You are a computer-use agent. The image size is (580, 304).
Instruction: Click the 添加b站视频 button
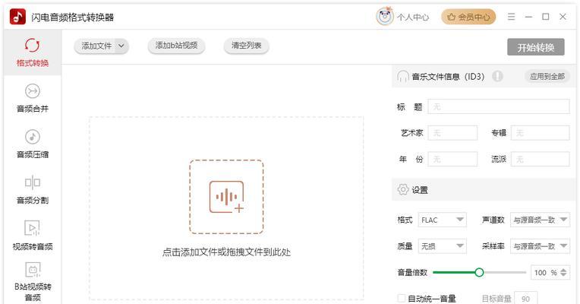176,46
